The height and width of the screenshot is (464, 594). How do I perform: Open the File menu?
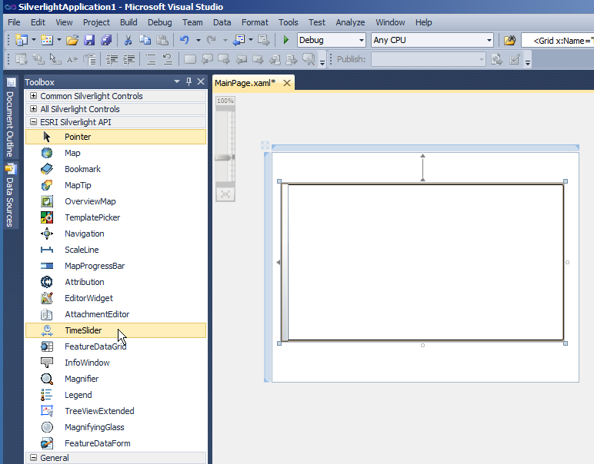14,22
